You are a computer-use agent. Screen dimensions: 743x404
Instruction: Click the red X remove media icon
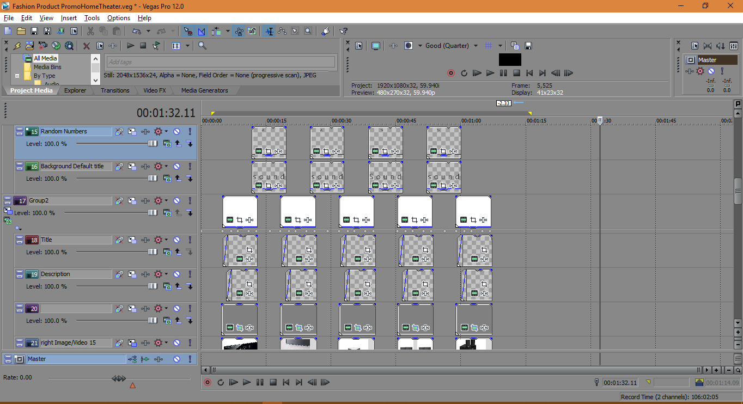pyautogui.click(x=87, y=46)
